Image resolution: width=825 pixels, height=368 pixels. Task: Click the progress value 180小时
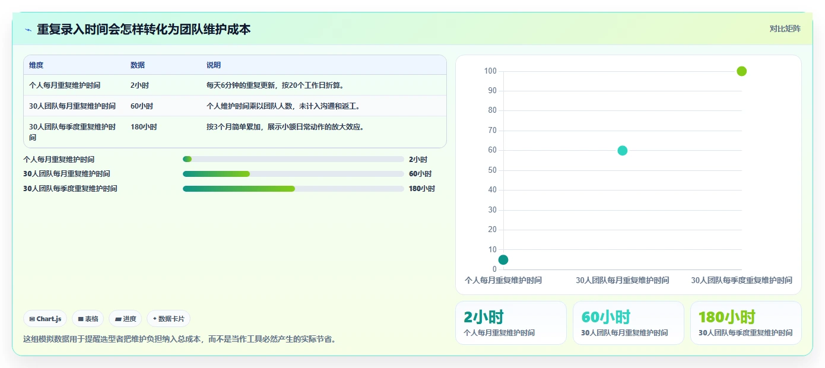click(422, 189)
